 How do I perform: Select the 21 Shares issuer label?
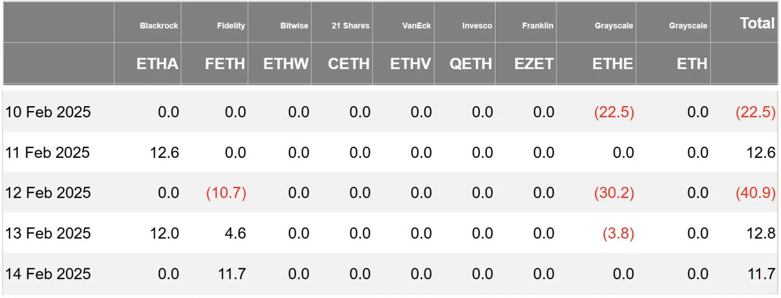[350, 25]
